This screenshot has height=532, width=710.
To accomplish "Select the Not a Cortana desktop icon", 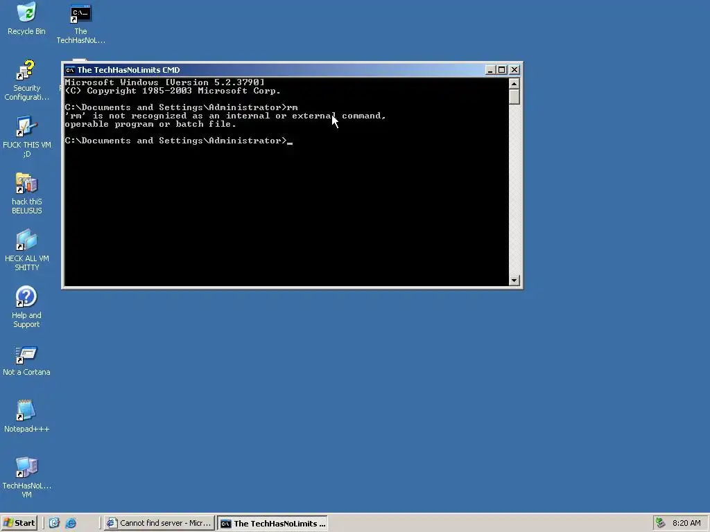I will (x=26, y=360).
